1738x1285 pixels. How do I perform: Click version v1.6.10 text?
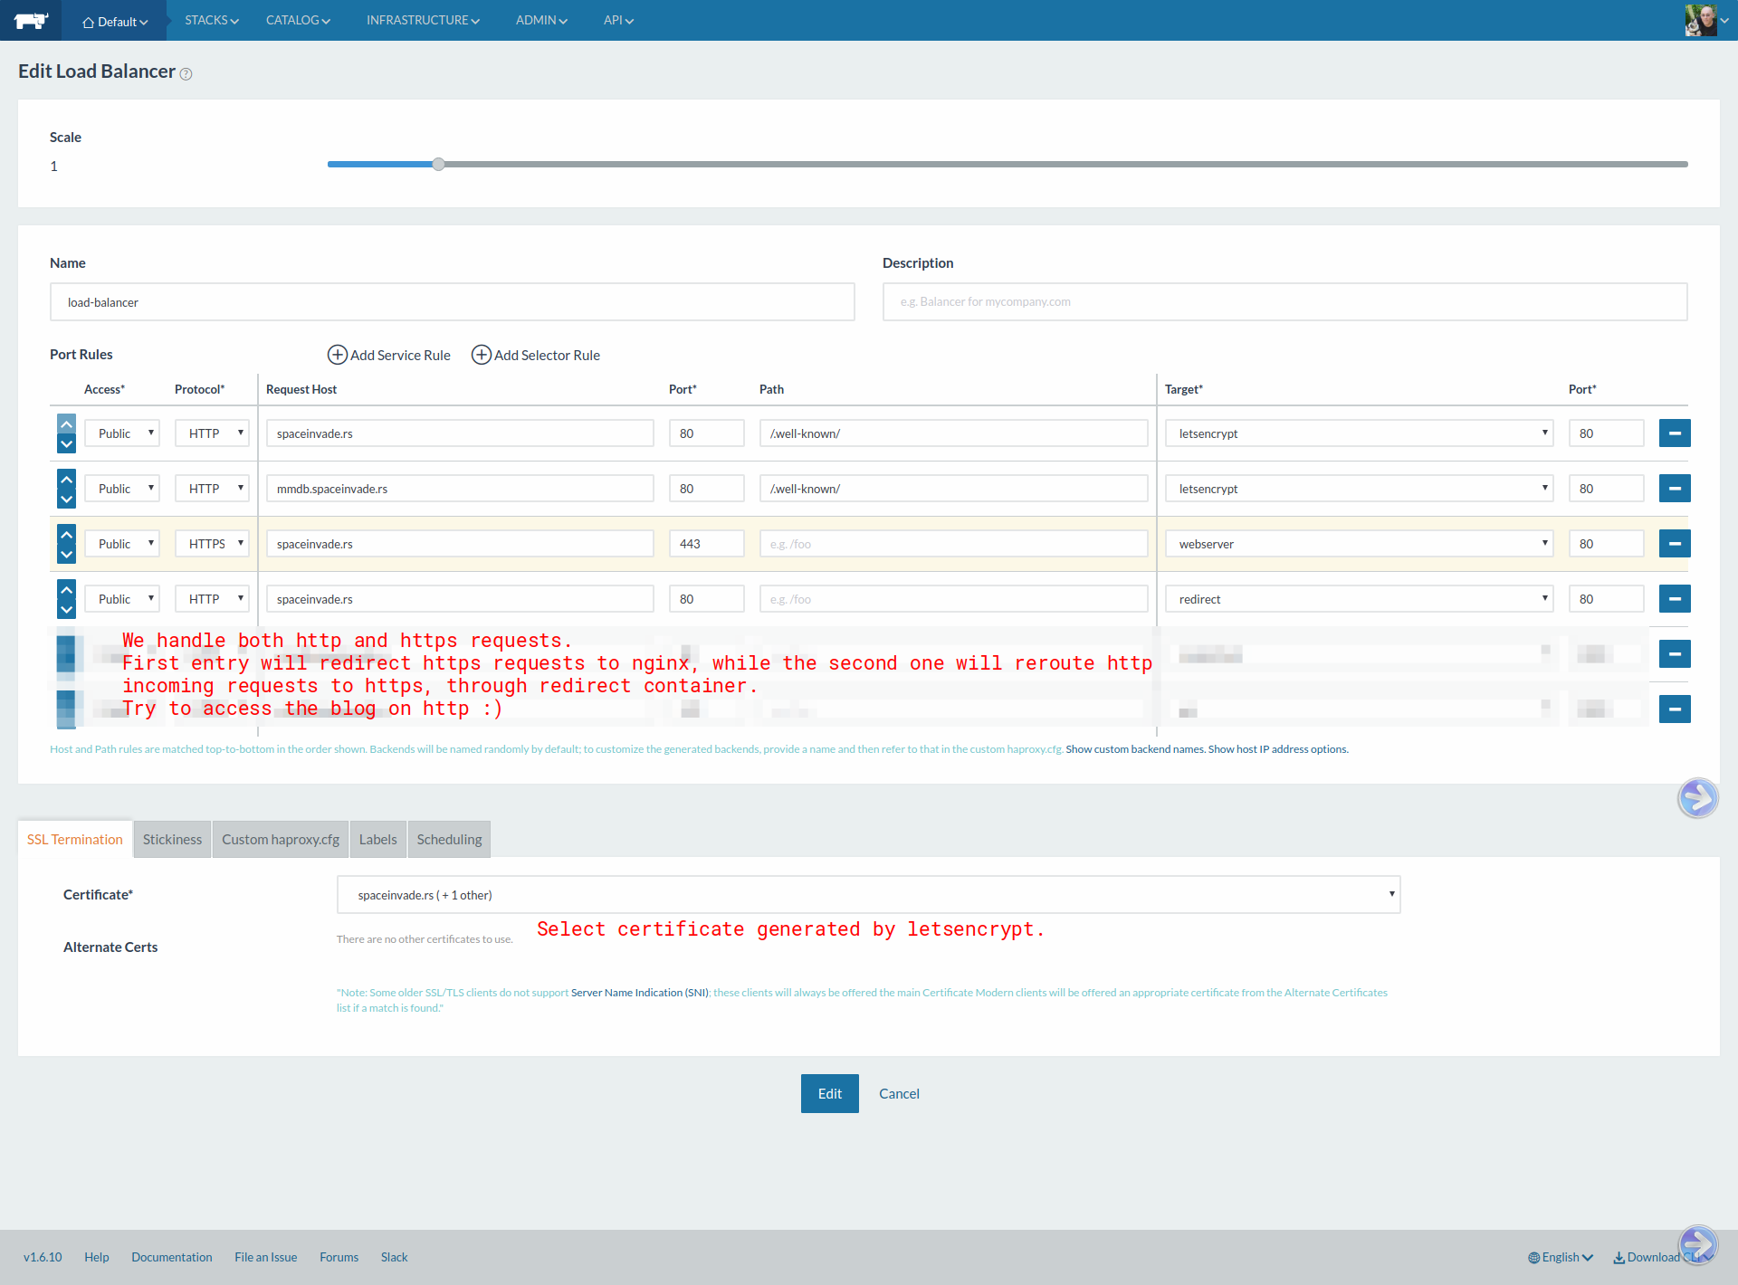[x=43, y=1257]
